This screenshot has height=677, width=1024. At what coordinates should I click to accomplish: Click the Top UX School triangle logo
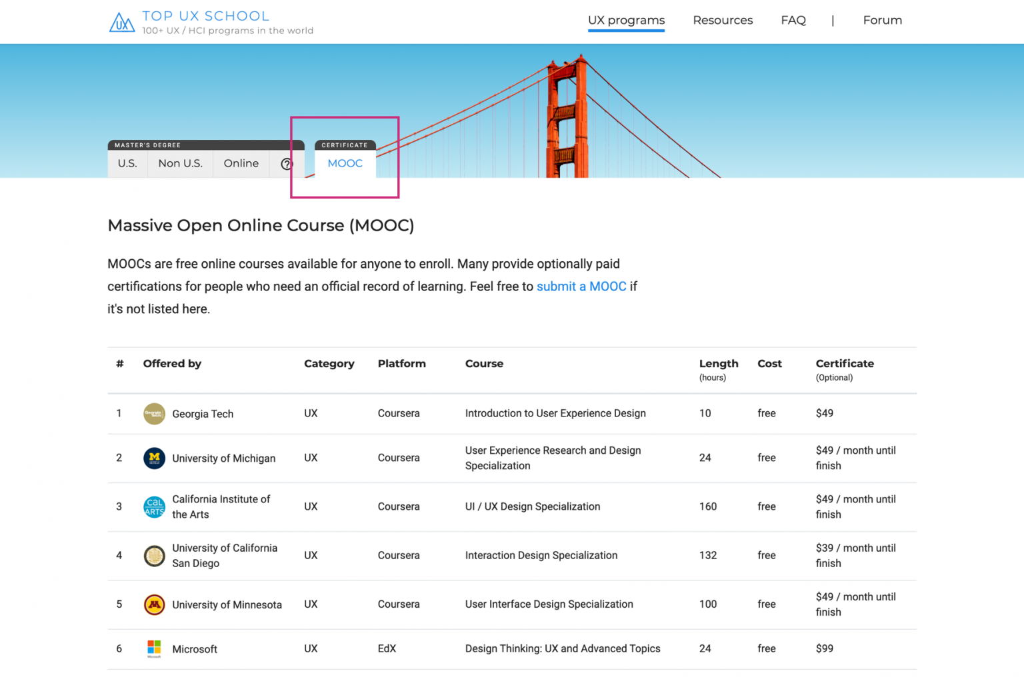[122, 22]
